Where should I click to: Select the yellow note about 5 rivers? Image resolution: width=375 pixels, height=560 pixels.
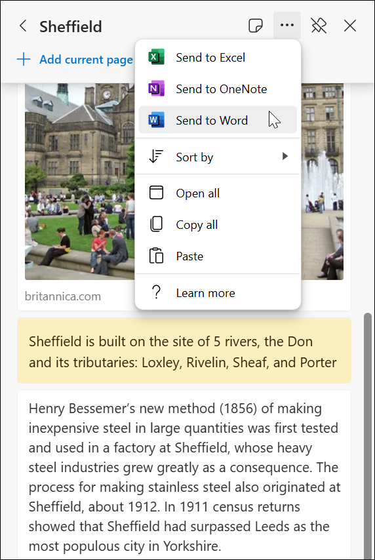184,351
